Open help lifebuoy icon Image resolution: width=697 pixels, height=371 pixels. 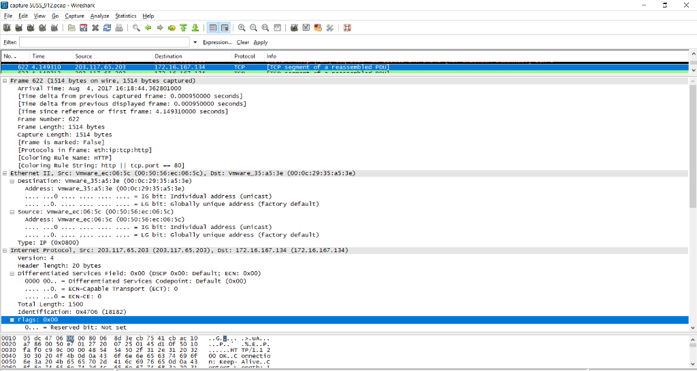coord(347,27)
